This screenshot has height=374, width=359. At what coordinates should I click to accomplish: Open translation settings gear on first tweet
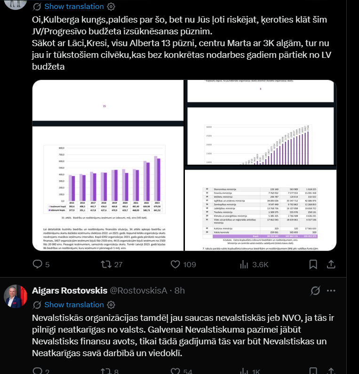point(111,7)
